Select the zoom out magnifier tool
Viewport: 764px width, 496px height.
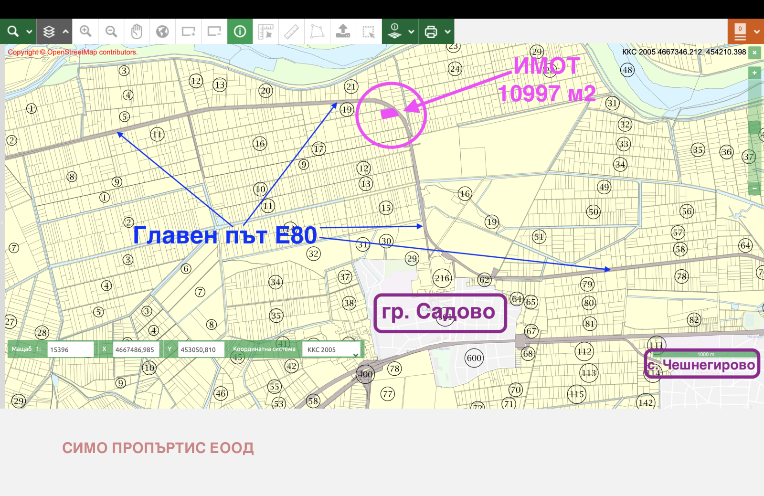111,31
